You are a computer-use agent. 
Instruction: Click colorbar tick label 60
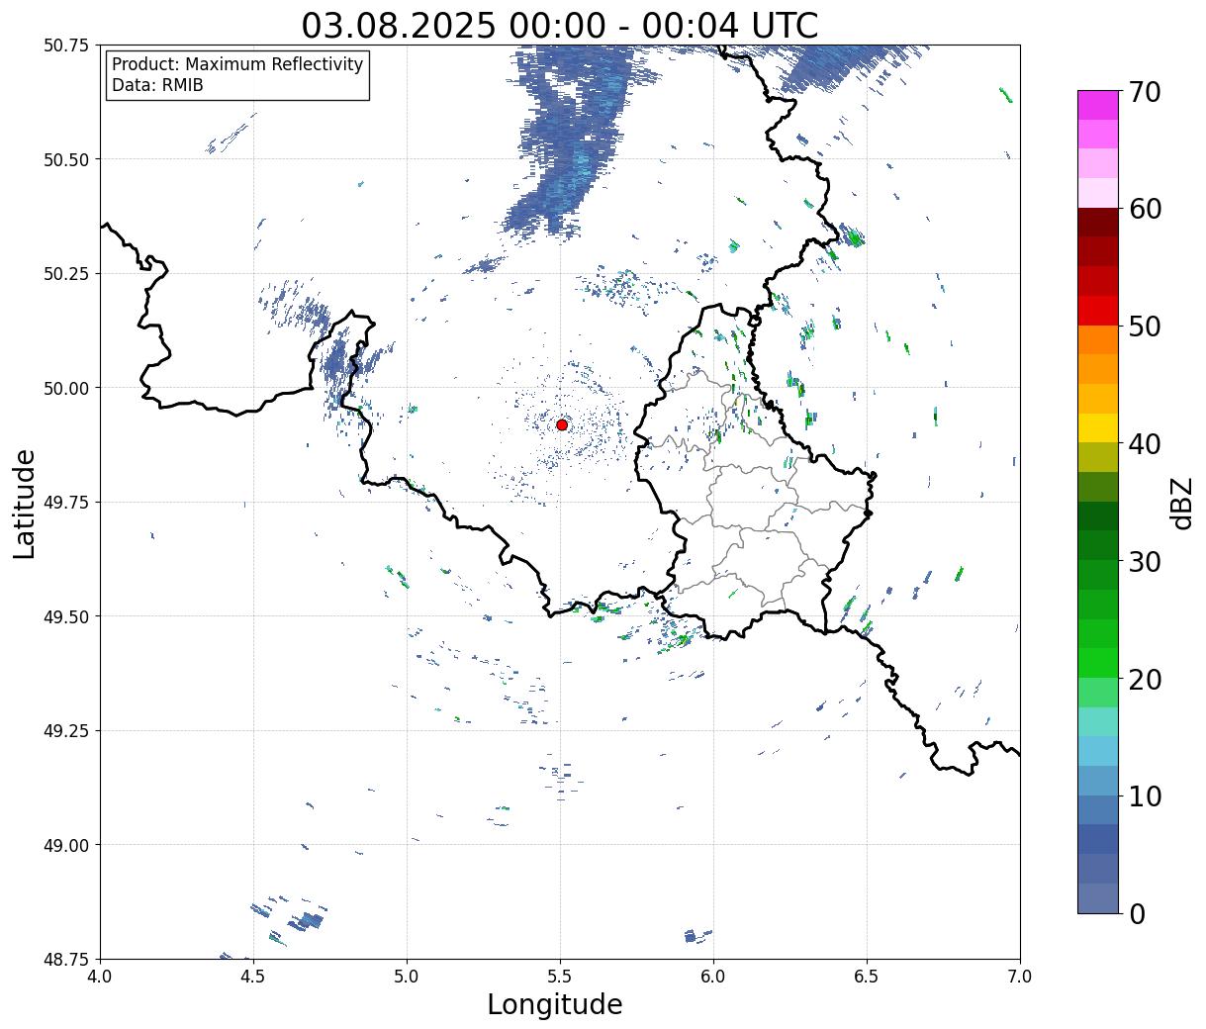[x=1144, y=209]
